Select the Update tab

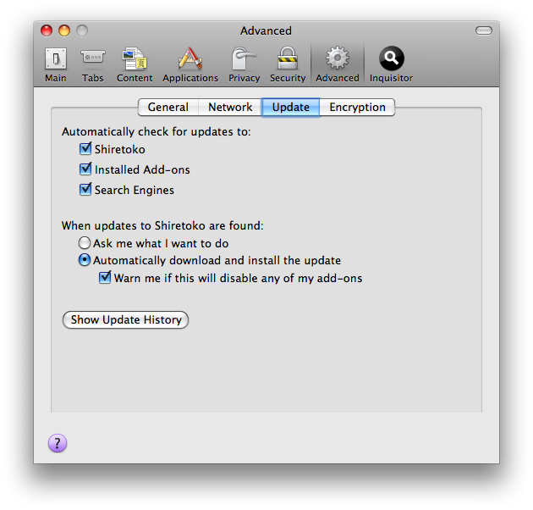pos(291,108)
